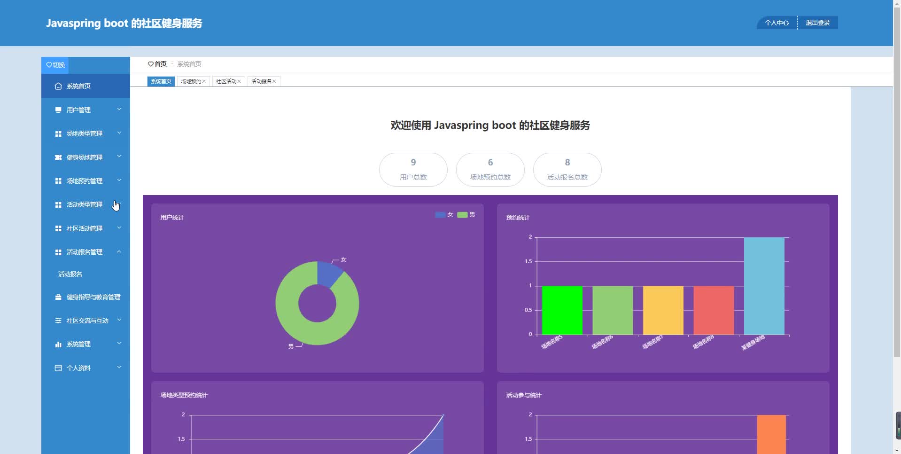901x454 pixels.
Task: Toggle the 女 legend in 用户统计 chart
Action: (444, 215)
